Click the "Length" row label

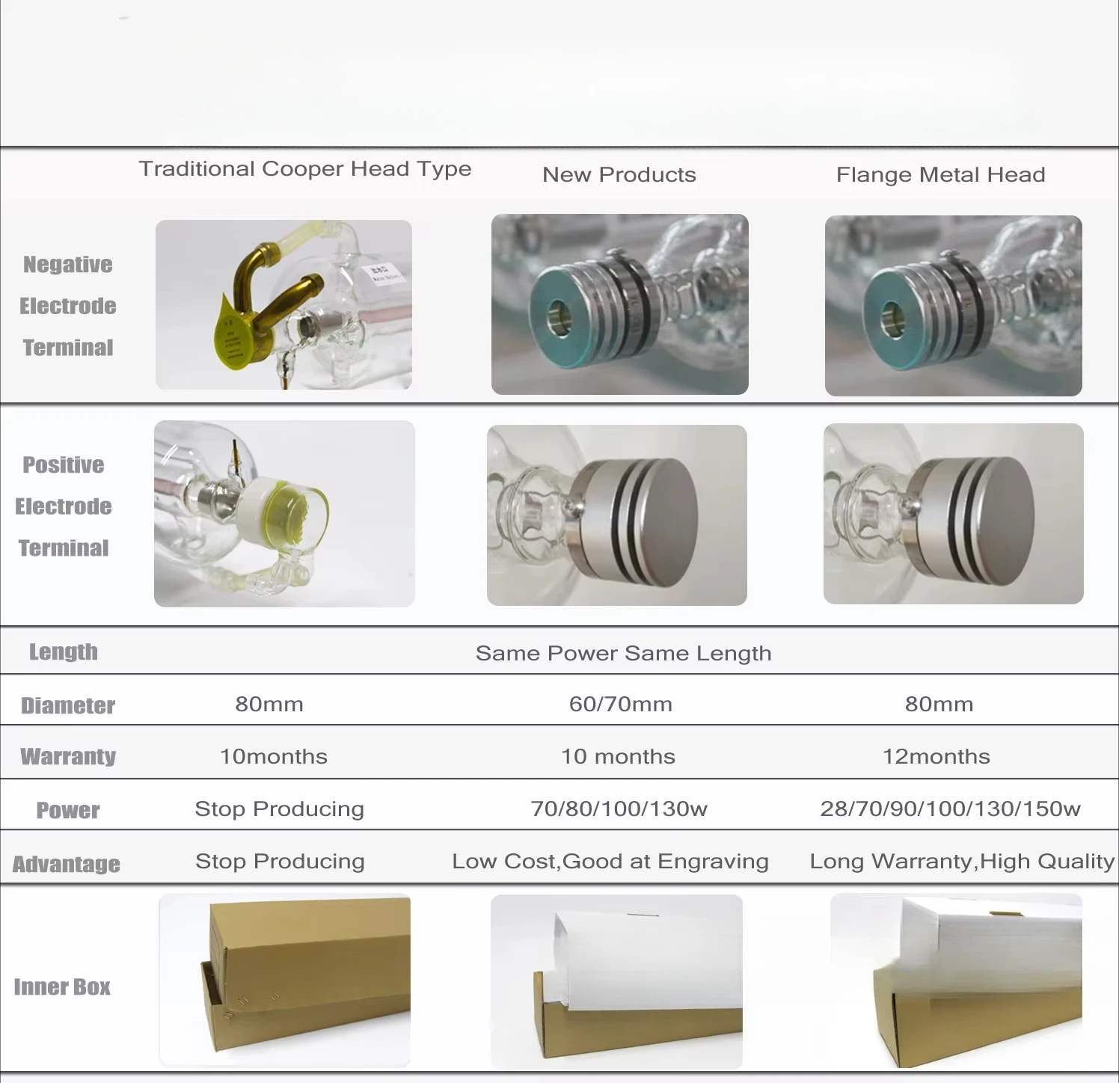point(64,652)
